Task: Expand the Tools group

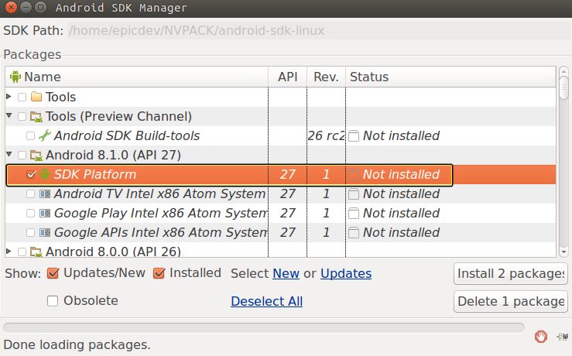Action: [9, 96]
